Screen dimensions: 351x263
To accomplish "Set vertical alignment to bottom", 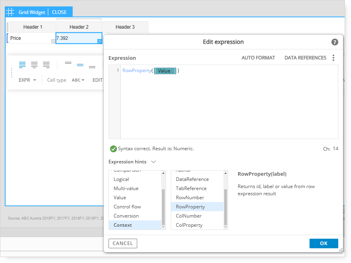I will (92, 67).
